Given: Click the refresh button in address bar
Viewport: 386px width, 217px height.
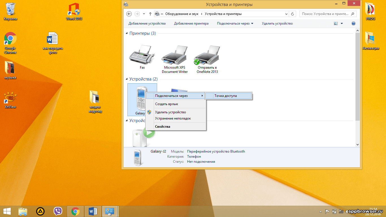Looking at the screenshot, I should pos(292,14).
